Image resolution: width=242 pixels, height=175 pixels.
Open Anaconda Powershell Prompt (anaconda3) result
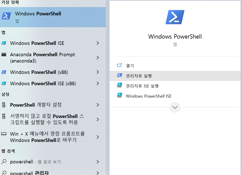pos(53,58)
